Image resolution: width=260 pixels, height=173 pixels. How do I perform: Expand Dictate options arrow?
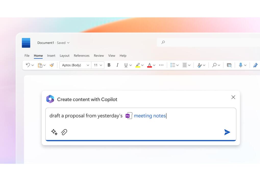[x=245, y=65]
